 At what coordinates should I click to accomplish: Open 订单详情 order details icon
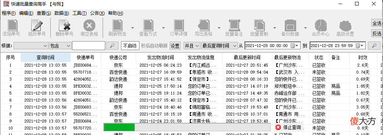pyautogui.click(x=179, y=25)
